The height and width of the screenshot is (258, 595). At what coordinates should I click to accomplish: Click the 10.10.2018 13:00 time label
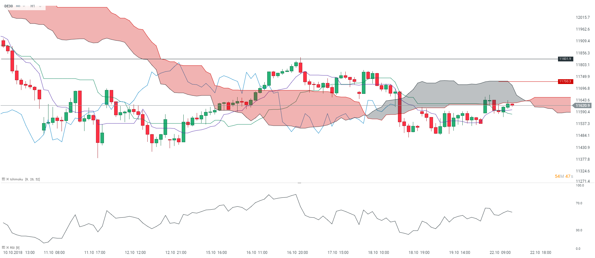19,253
